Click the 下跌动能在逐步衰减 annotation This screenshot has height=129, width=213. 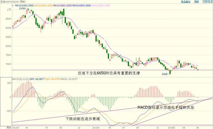click(x=83, y=119)
